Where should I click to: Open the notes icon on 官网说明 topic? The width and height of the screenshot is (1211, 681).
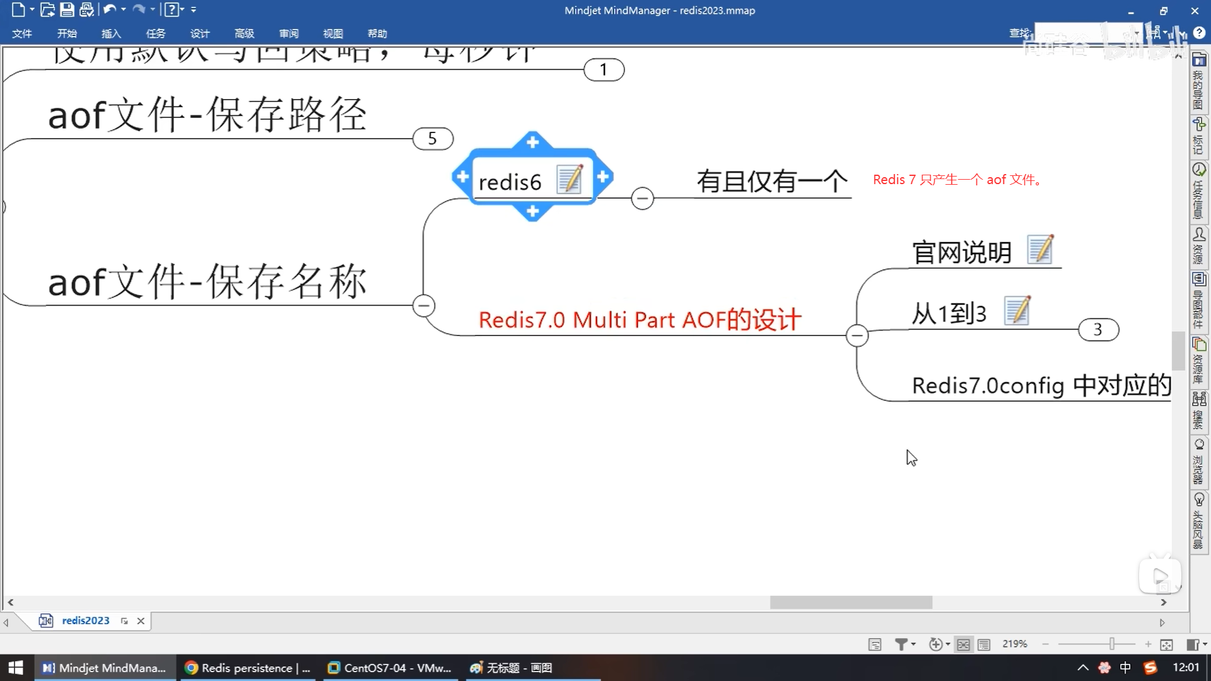click(x=1040, y=250)
